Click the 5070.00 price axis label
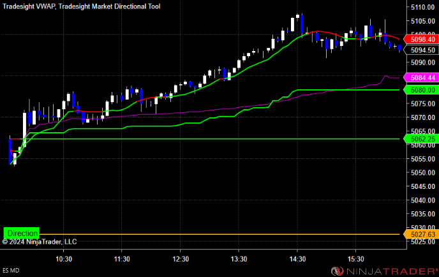 (x=423, y=117)
